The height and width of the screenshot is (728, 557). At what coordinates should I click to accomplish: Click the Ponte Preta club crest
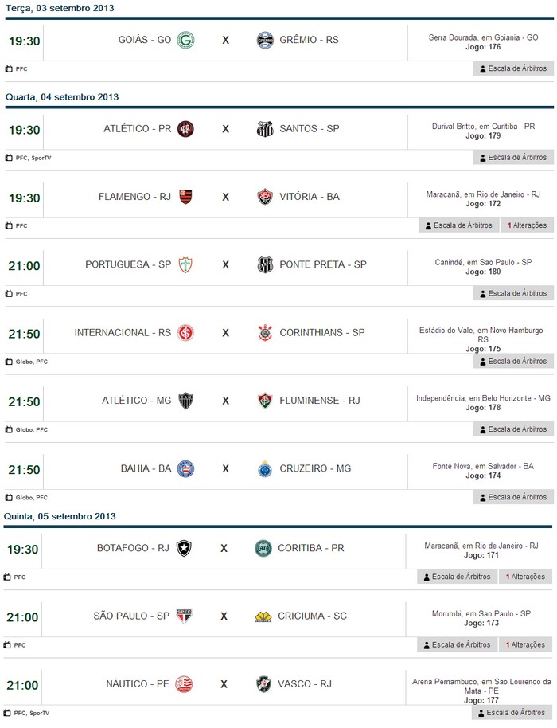coord(265,265)
